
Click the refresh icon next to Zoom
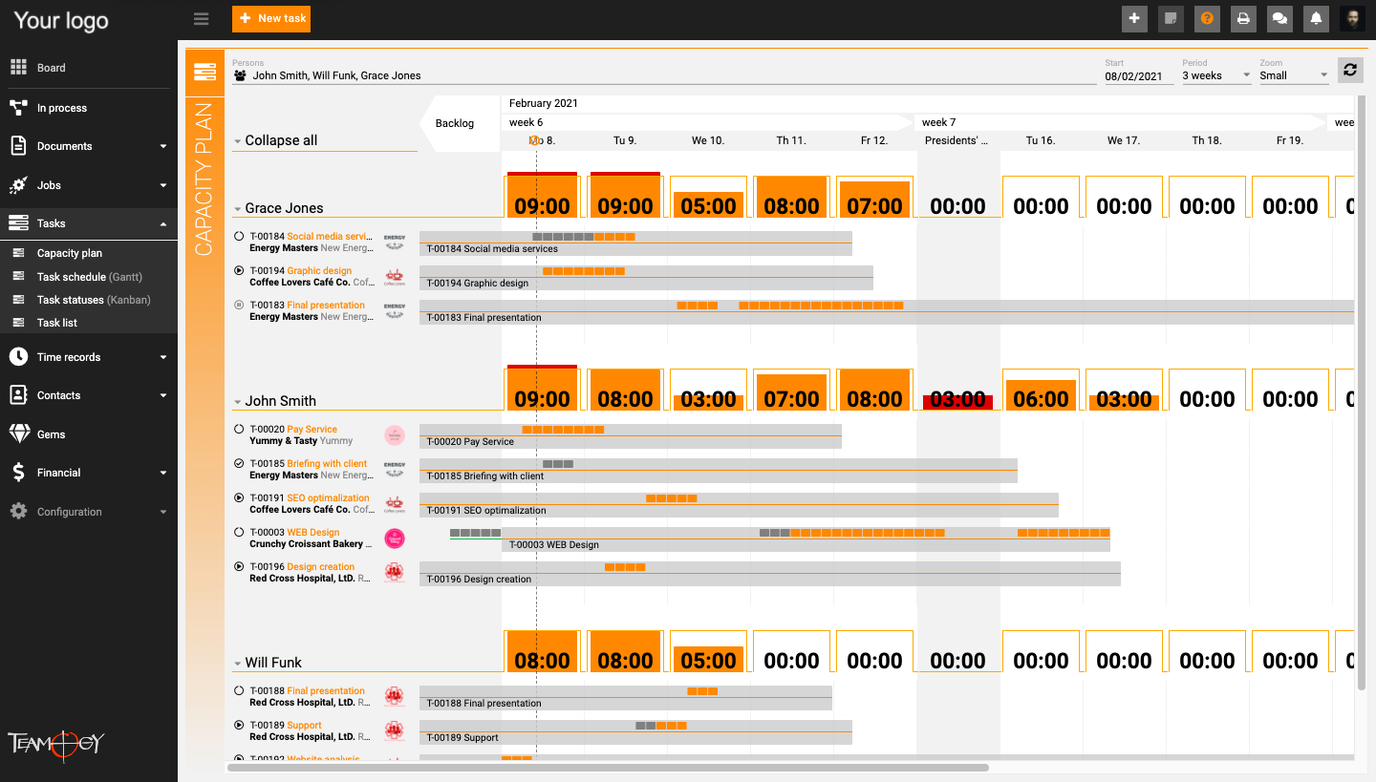(1350, 70)
